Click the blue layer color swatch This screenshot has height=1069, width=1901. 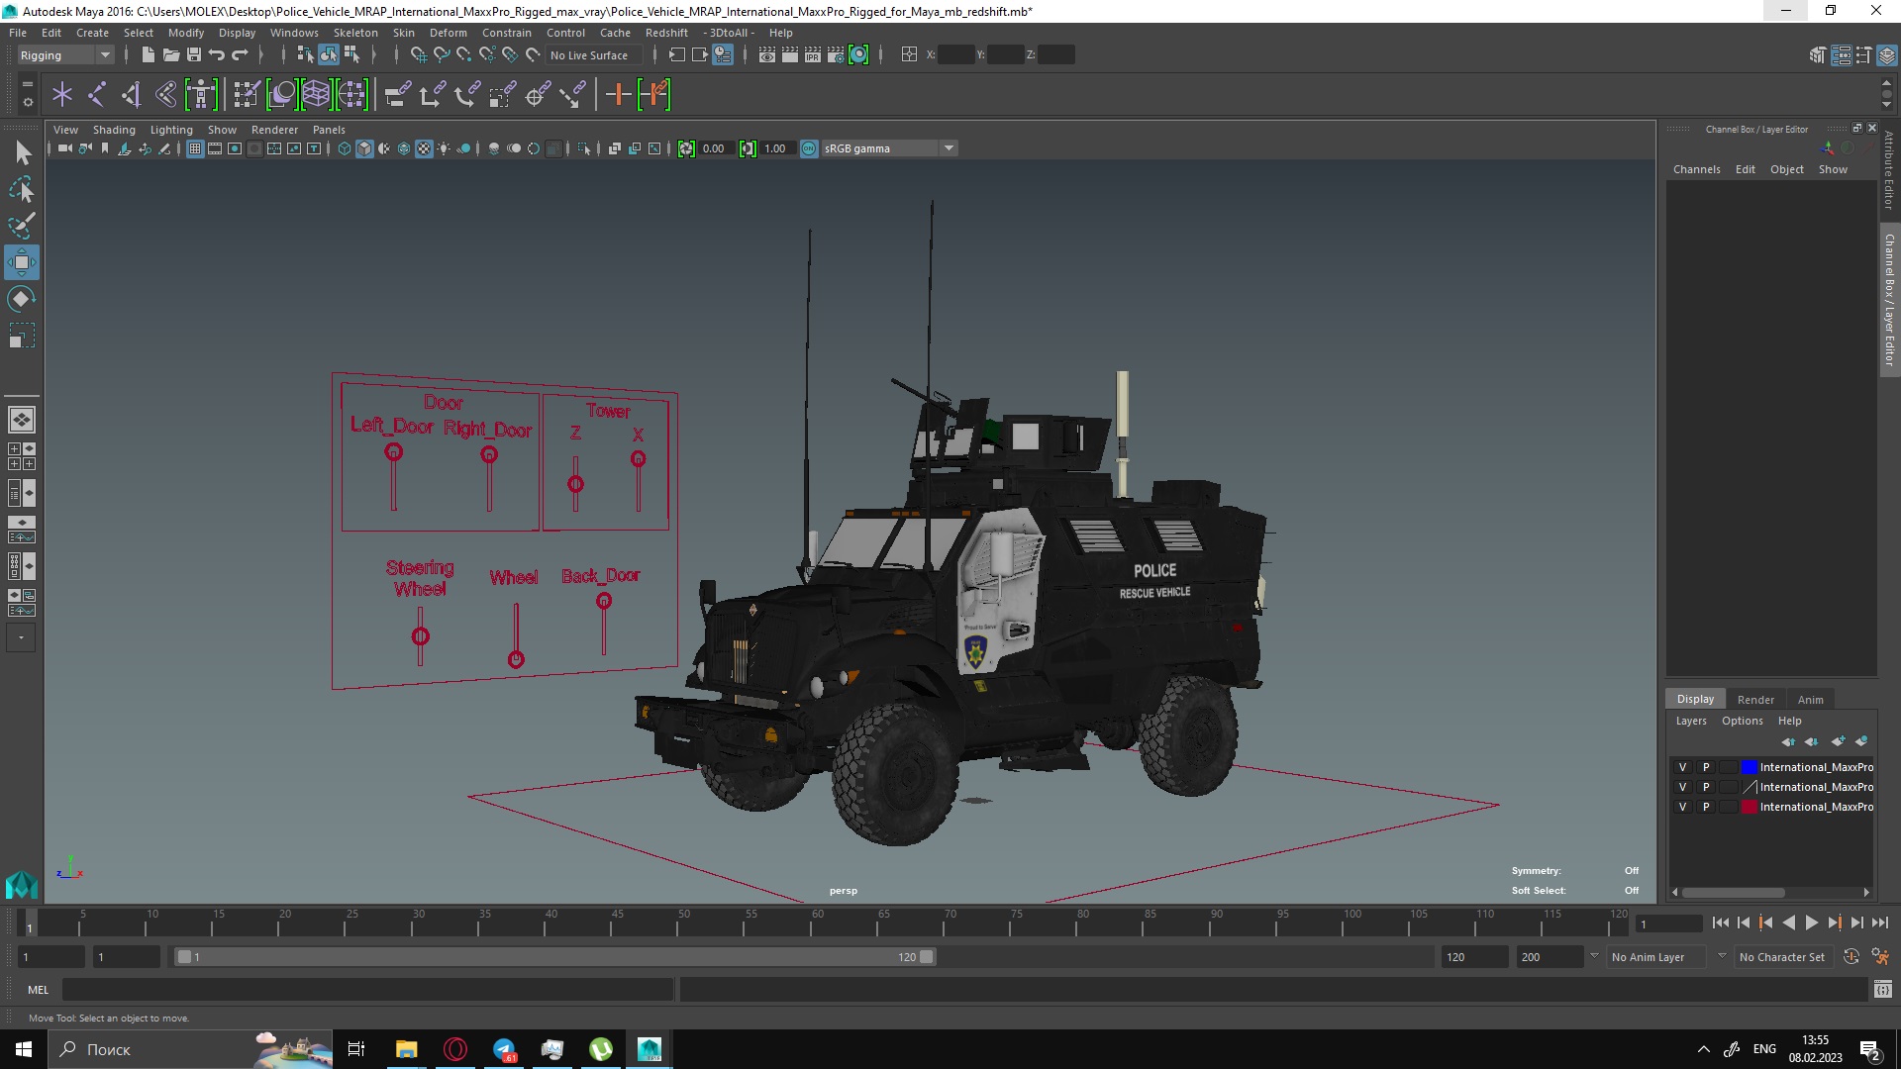[x=1750, y=767]
